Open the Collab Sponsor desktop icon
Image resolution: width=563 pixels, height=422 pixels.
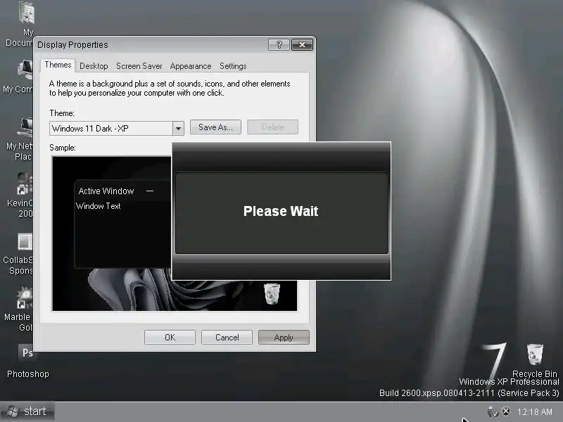[x=25, y=241]
